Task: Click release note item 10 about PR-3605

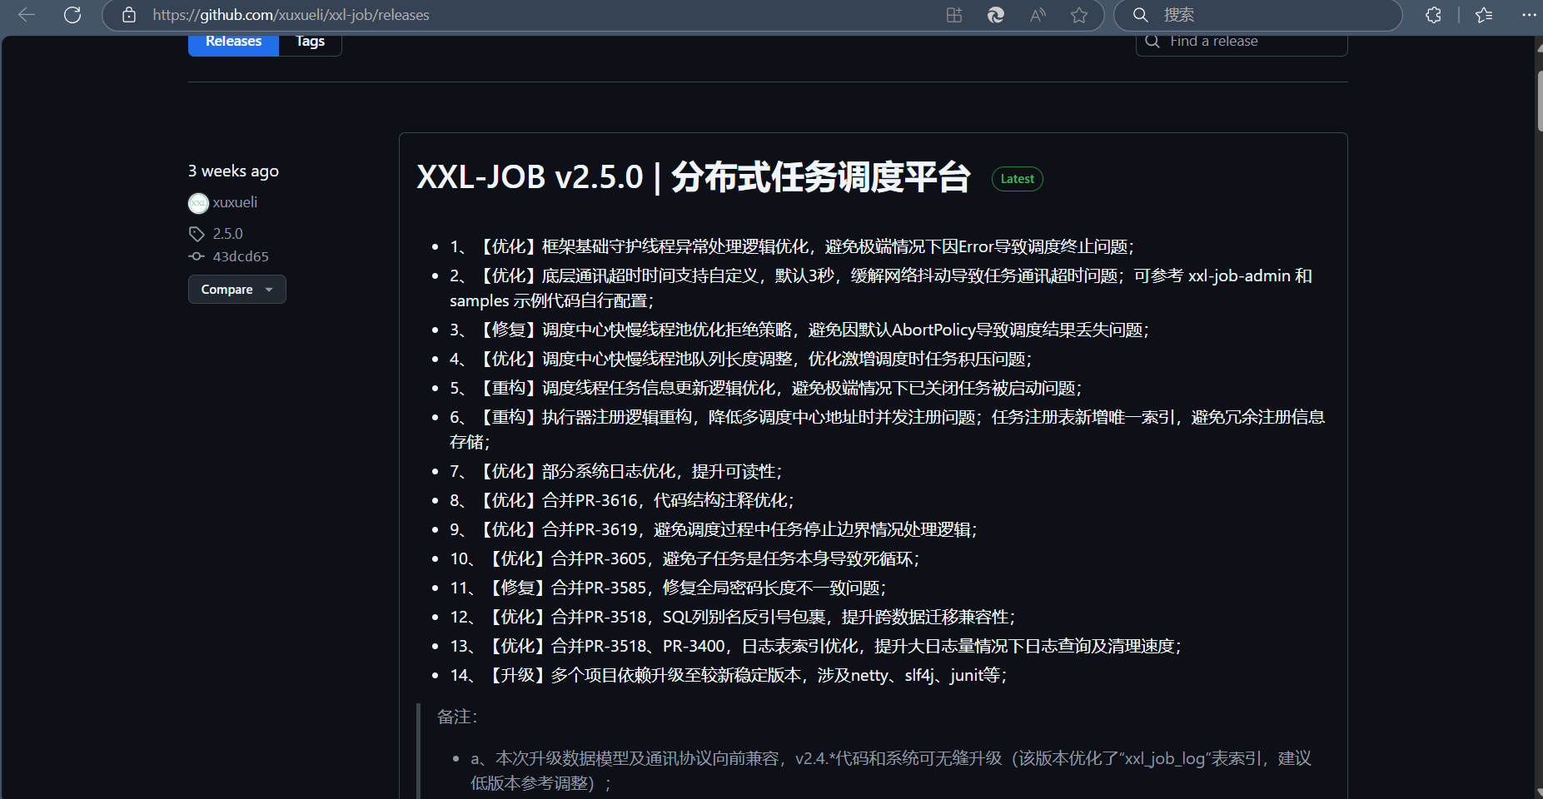Action: [x=685, y=558]
